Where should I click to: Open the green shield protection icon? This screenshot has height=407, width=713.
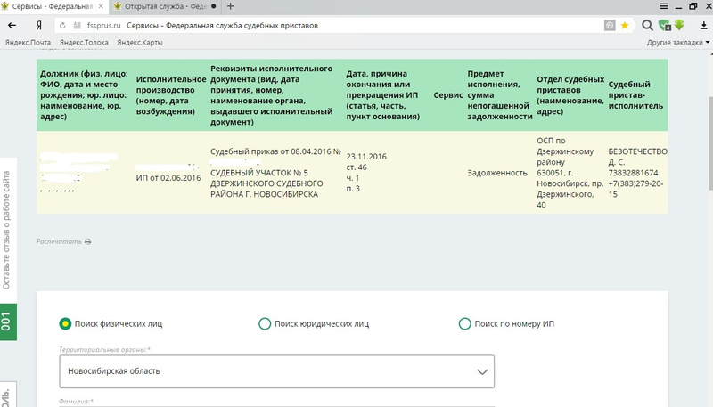664,26
